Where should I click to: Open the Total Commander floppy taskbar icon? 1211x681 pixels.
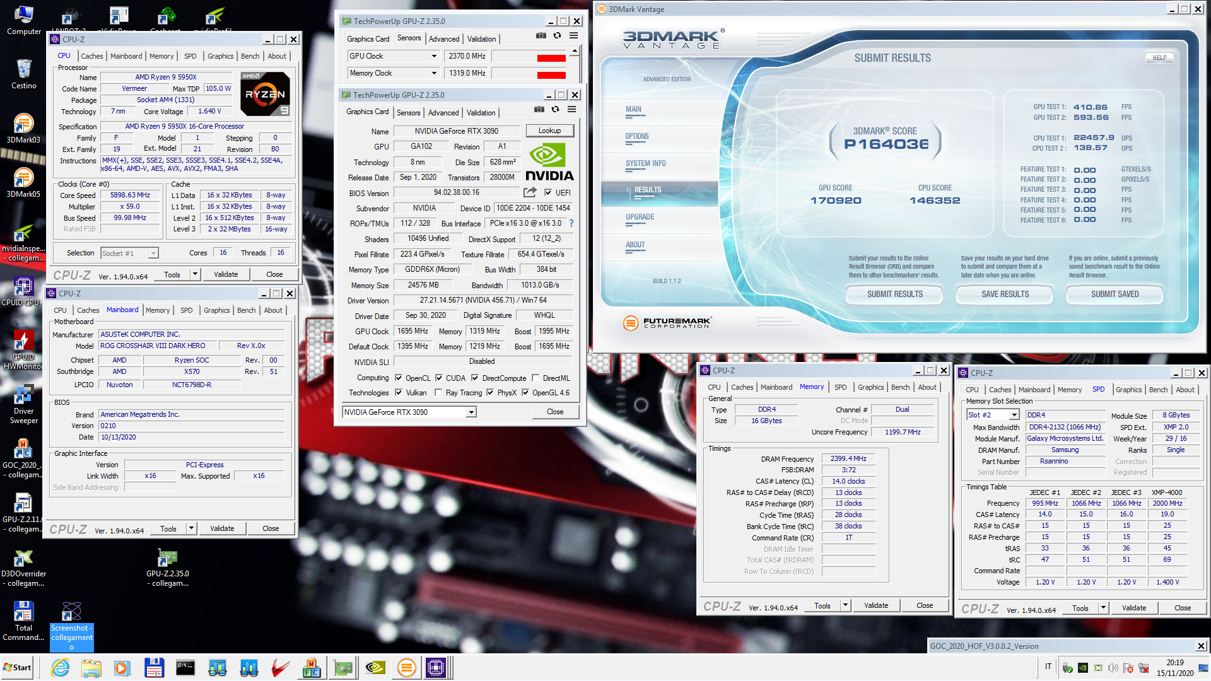155,667
